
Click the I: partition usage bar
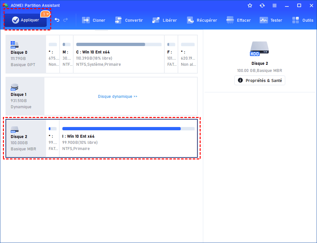[x=128, y=129]
